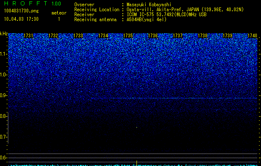The image size is (261, 166).
Task: Click the horizontal carrier line near 0.89 kHz
Action: click(x=185, y=98)
